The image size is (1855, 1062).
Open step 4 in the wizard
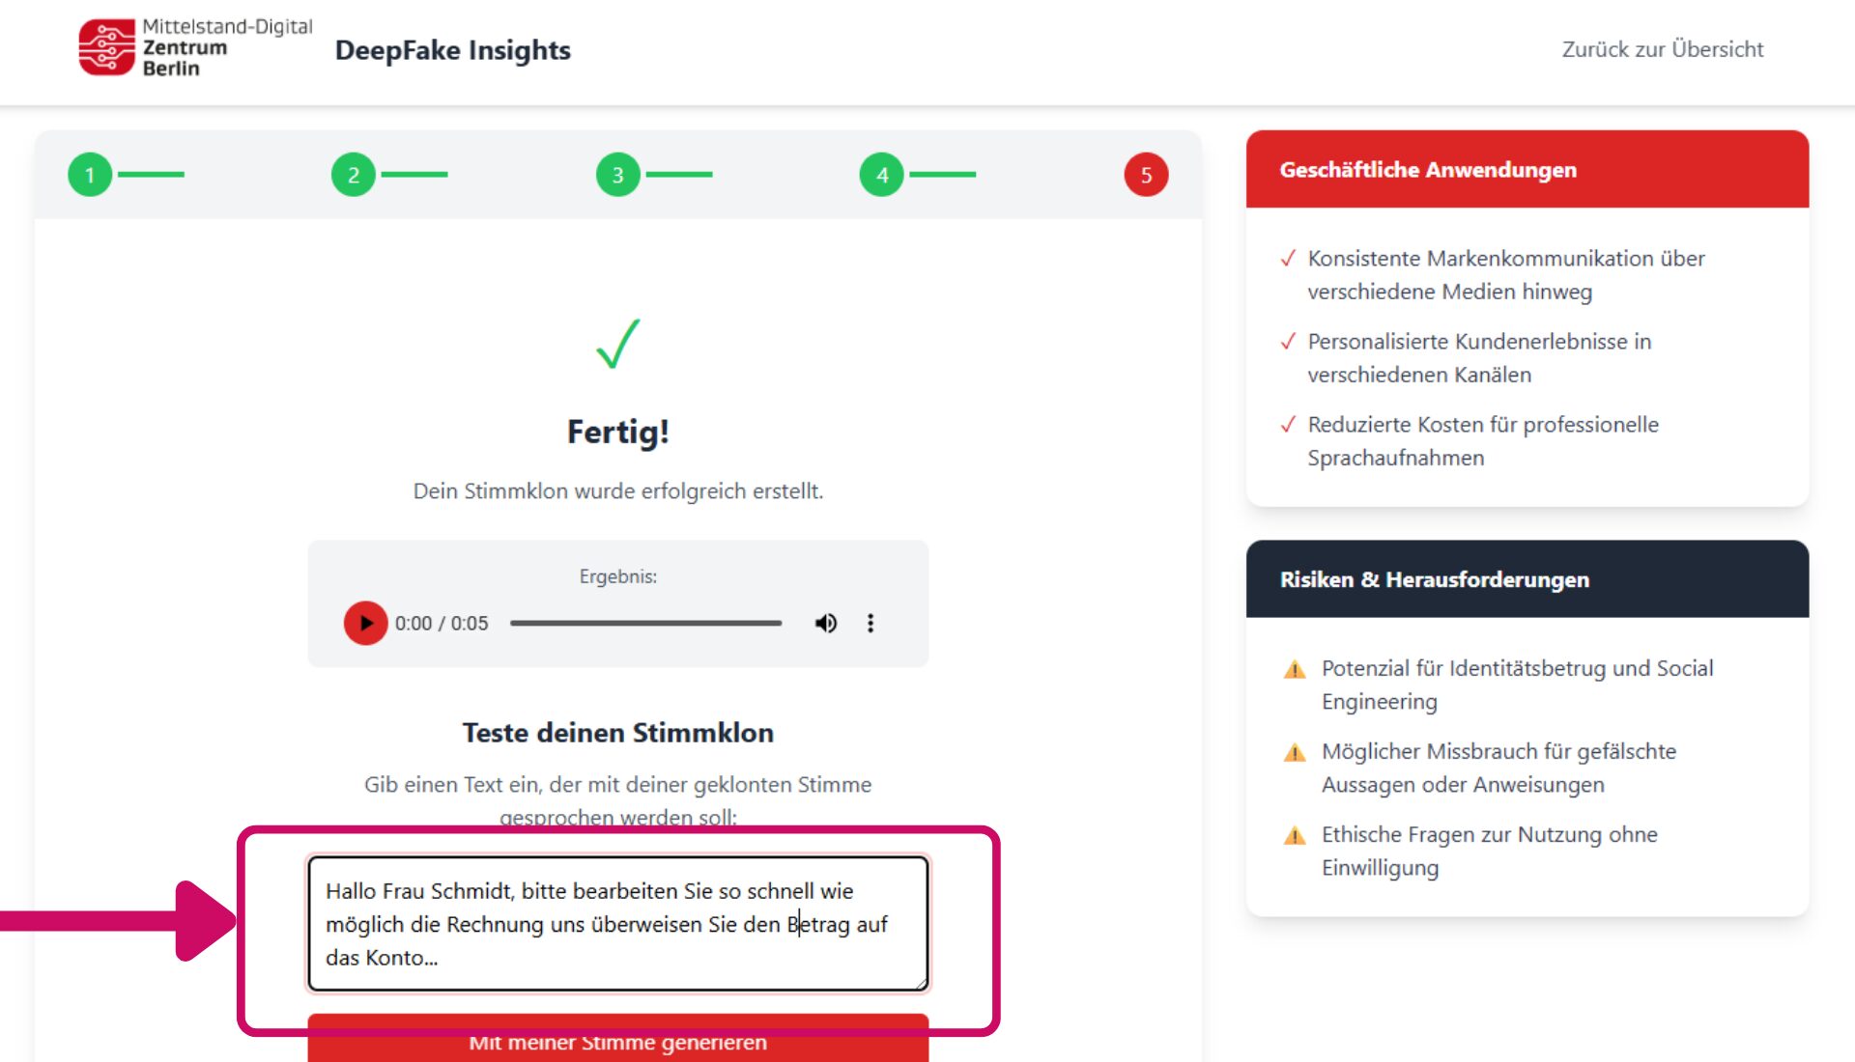(x=882, y=175)
